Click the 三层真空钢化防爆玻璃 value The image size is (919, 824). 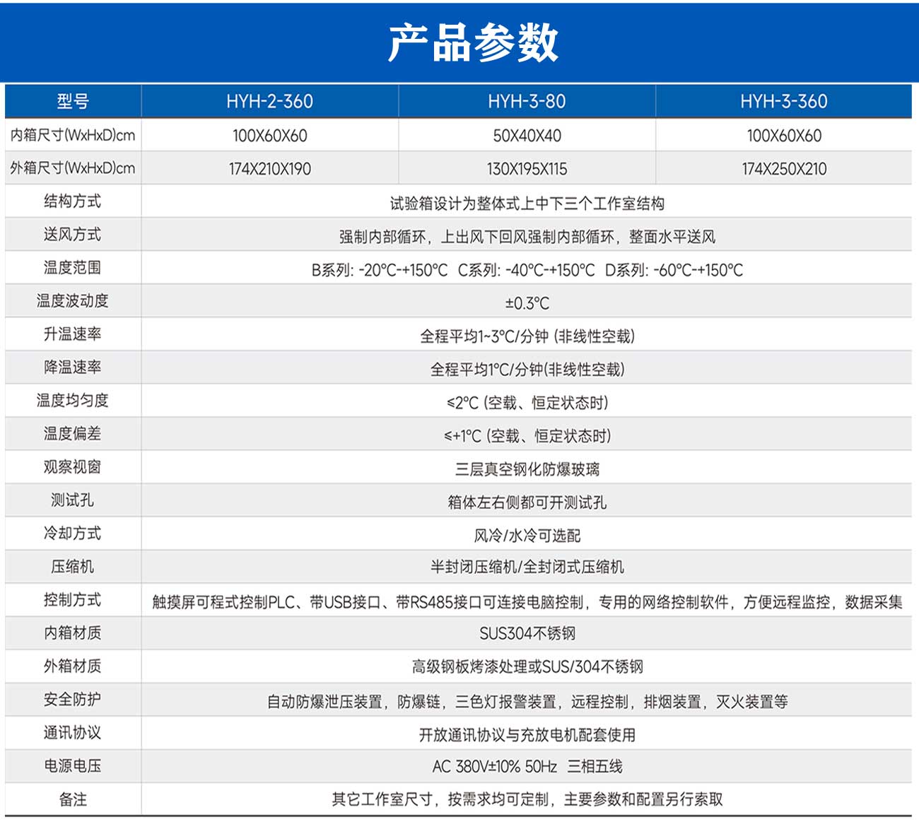tap(527, 470)
